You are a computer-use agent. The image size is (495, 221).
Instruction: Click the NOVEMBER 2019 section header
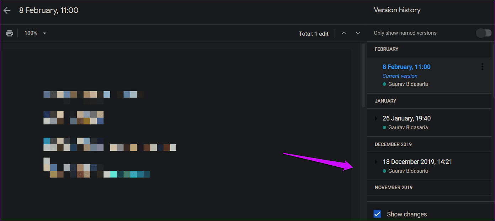(x=394, y=187)
